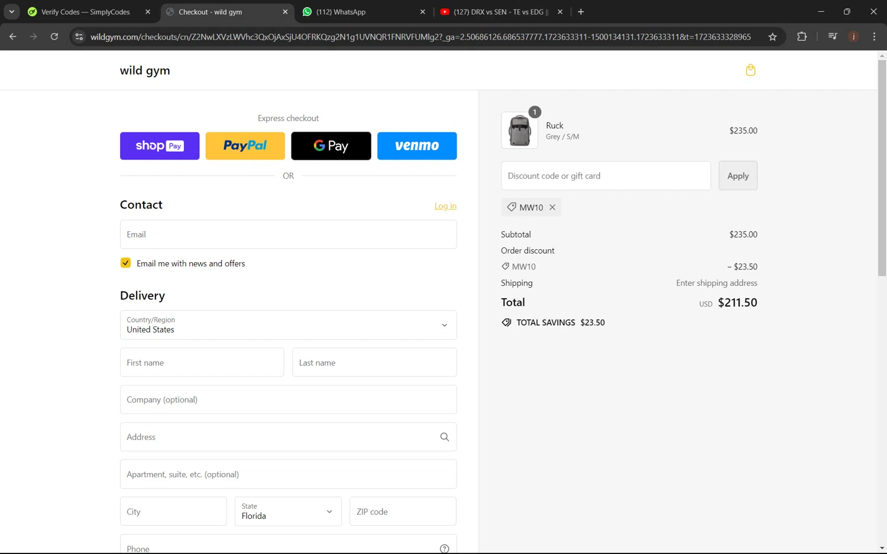Focus the Last name field
887x554 pixels.
pyautogui.click(x=374, y=363)
